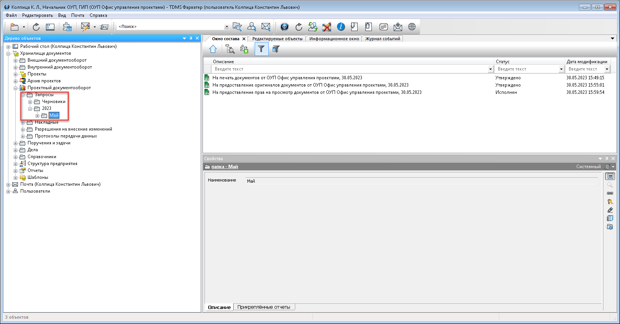Open dropdown arrow next to compose message icon
The image size is (620, 324).
click(x=95, y=27)
